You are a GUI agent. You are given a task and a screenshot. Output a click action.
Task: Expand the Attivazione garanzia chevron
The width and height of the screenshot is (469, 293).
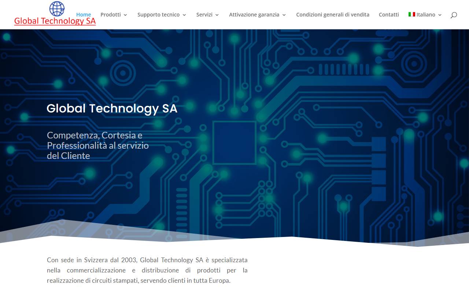click(284, 15)
